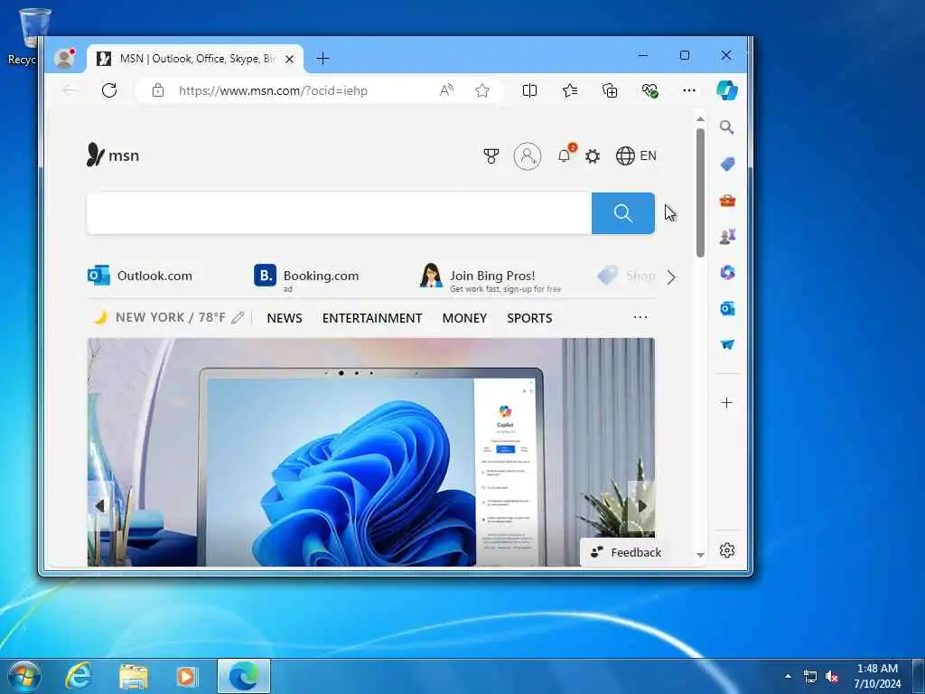Open the Windows 11 laptop carousel image
The height and width of the screenshot is (694, 925).
371,452
